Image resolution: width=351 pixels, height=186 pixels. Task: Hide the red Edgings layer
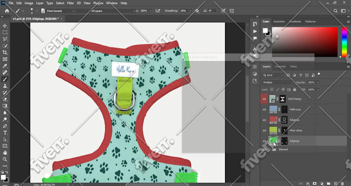tap(264, 120)
